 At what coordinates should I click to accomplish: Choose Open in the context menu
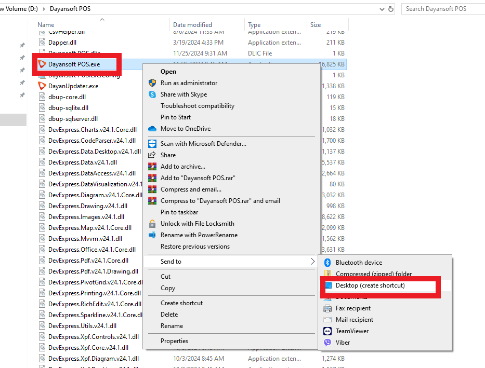tap(168, 72)
